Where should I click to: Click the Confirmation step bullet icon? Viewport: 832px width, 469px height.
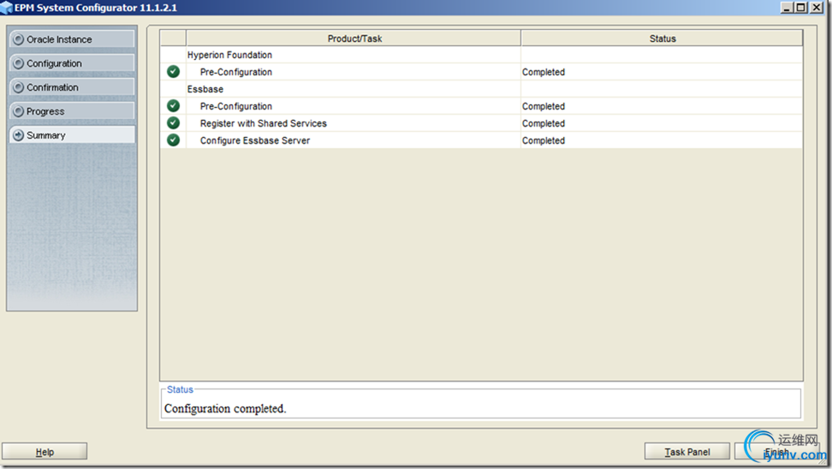click(19, 87)
